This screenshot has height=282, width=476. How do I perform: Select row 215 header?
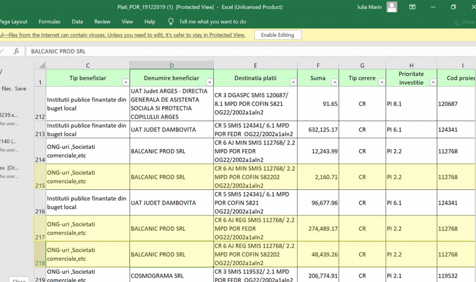pos(40,177)
